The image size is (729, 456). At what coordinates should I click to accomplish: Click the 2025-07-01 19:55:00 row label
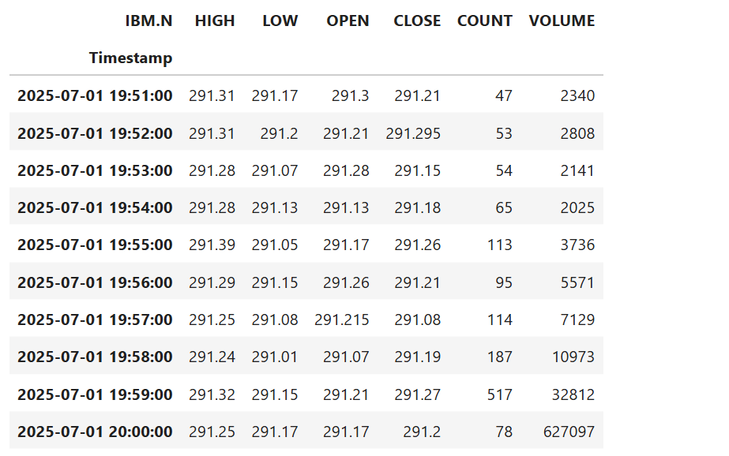pyautogui.click(x=95, y=245)
